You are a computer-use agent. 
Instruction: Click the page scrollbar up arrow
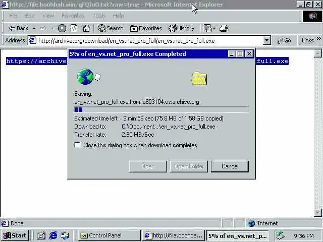click(x=317, y=53)
